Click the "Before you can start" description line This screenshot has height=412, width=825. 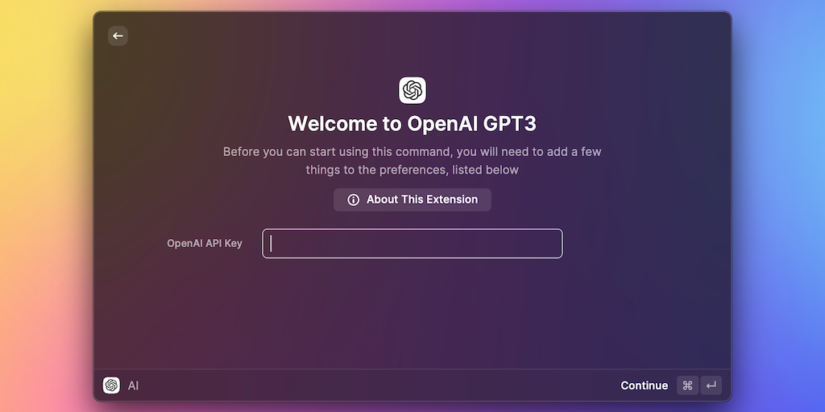412,151
